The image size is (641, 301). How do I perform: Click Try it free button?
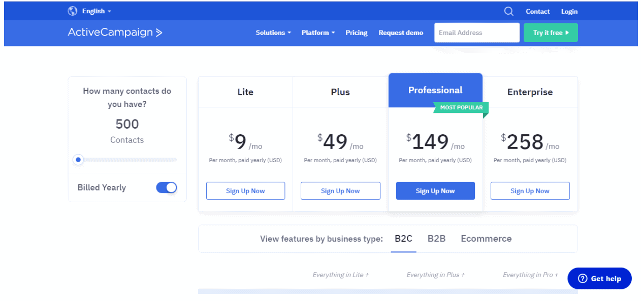click(x=551, y=32)
